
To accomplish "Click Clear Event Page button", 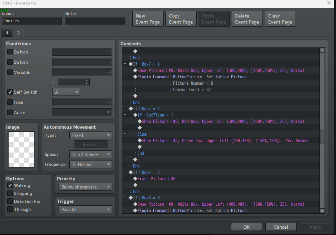I will click(280, 19).
